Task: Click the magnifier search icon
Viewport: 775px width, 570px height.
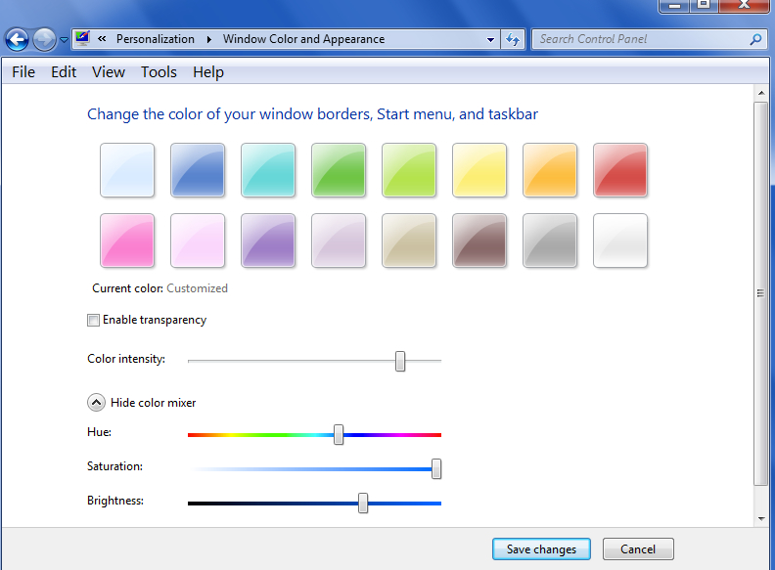Action: click(755, 39)
